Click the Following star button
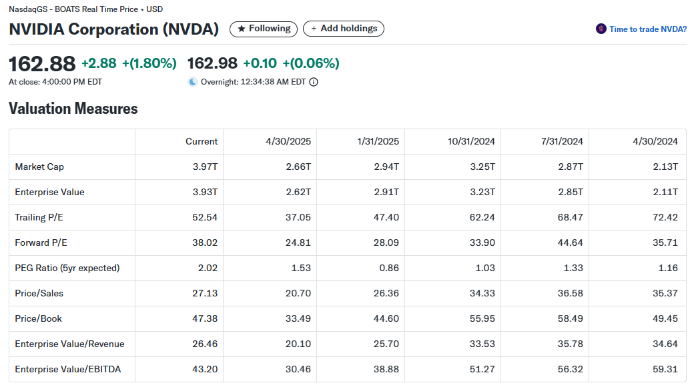The image size is (694, 385). (x=264, y=29)
